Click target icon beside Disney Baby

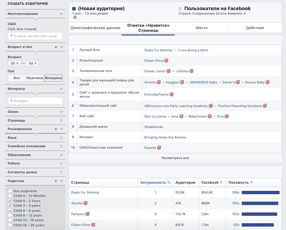click(x=267, y=82)
